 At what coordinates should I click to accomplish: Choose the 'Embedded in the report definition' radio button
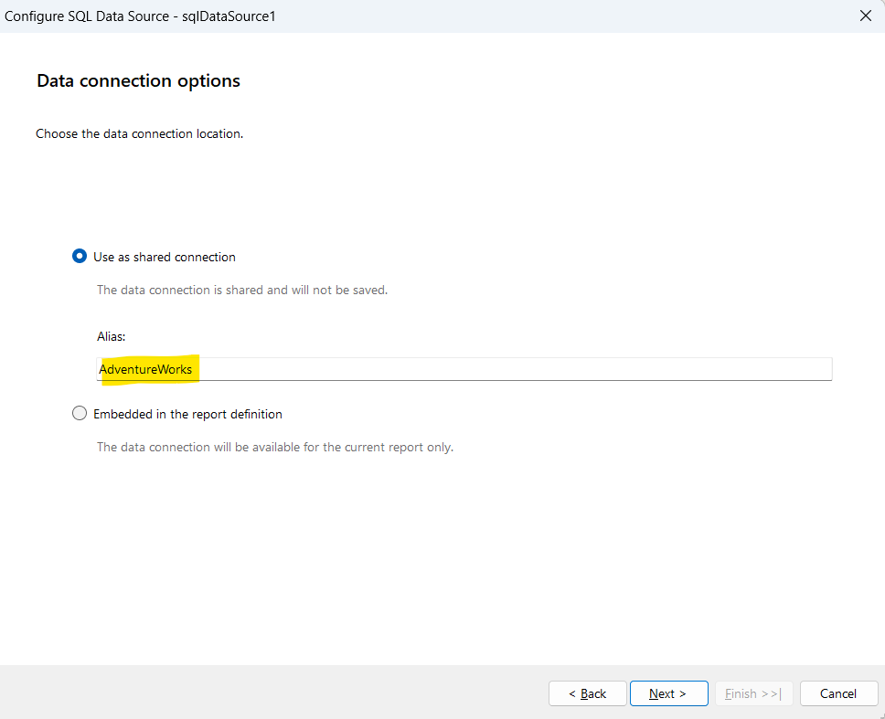click(x=80, y=414)
